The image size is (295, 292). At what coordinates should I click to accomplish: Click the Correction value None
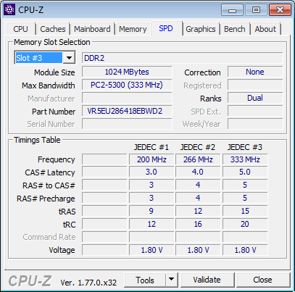tap(255, 72)
